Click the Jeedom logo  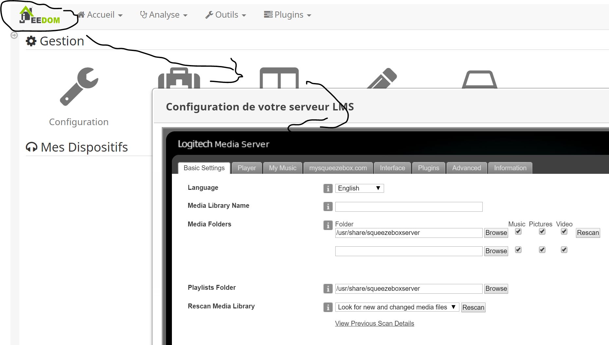coord(39,15)
